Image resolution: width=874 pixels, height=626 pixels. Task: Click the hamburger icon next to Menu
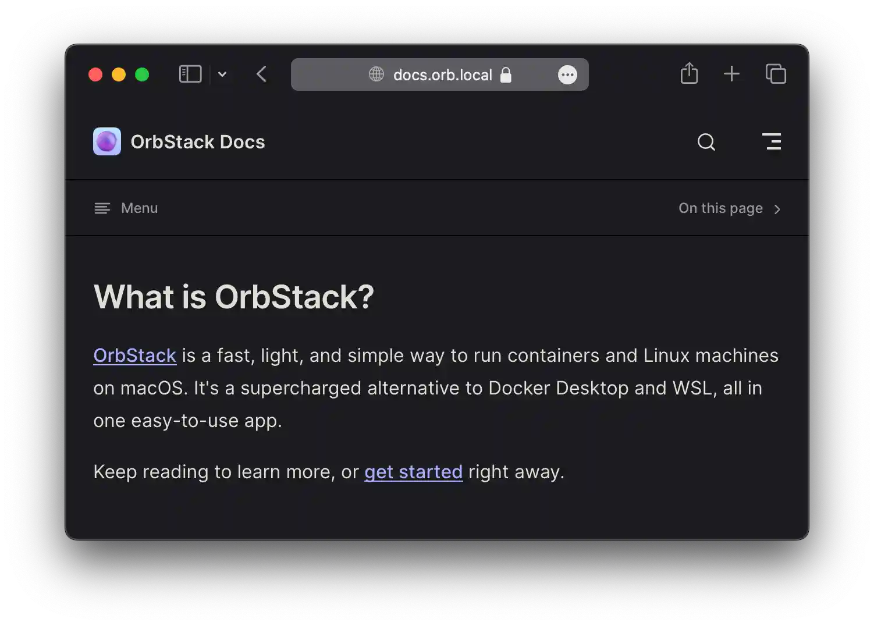pos(102,208)
